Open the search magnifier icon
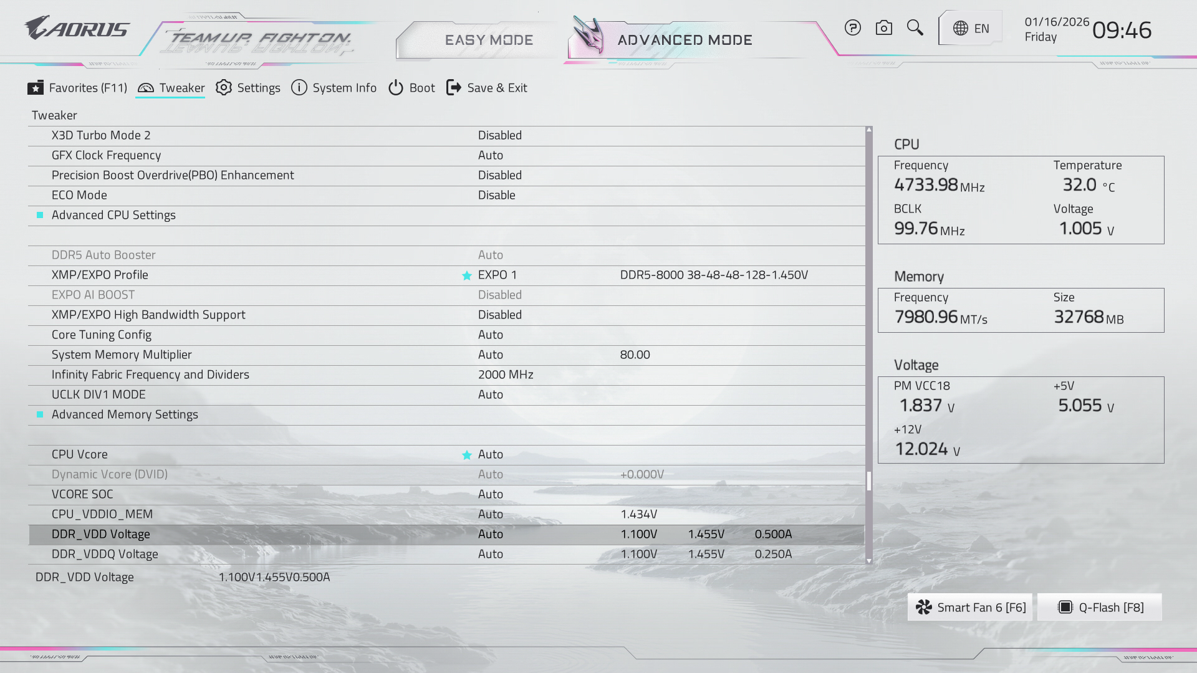Viewport: 1197px width, 673px height. click(915, 28)
